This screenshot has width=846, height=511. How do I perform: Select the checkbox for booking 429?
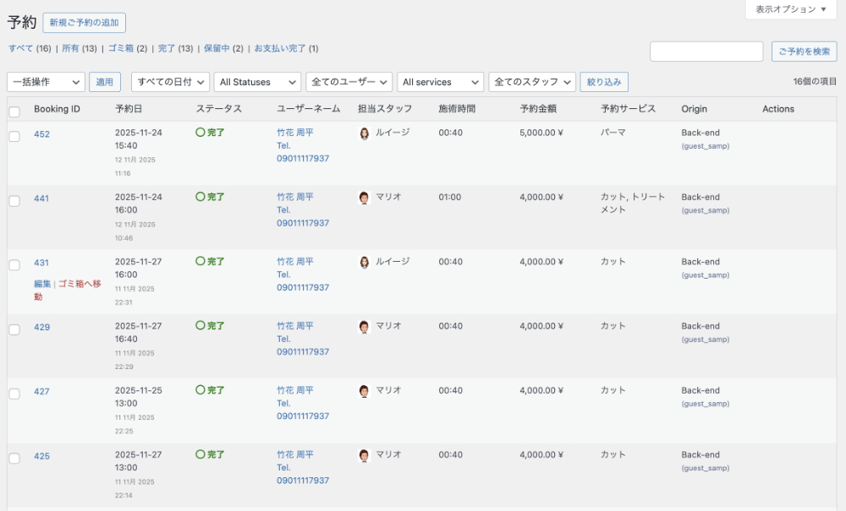14,329
